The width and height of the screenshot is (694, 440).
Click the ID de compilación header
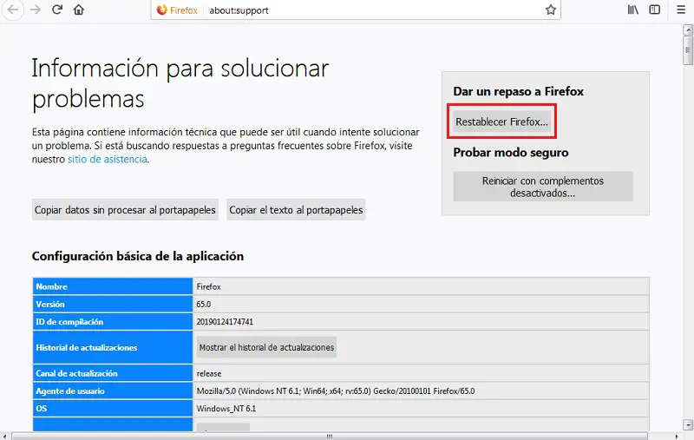click(113, 321)
